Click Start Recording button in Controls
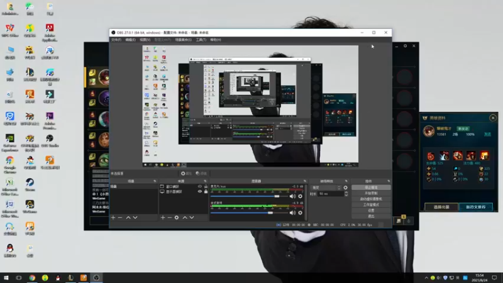 tap(371, 193)
